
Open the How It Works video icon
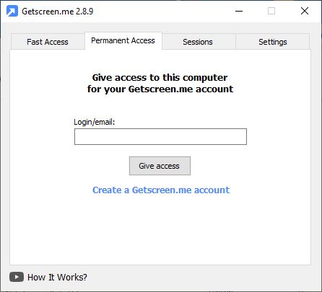coord(17,277)
